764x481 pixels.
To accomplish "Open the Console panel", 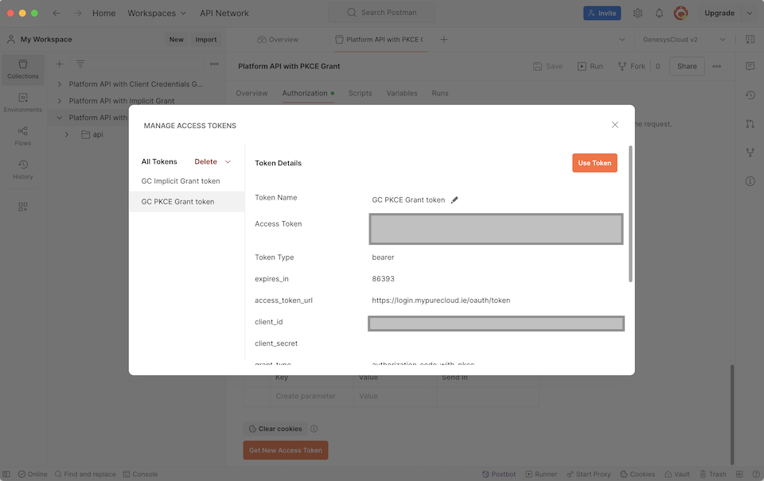I will pyautogui.click(x=140, y=474).
